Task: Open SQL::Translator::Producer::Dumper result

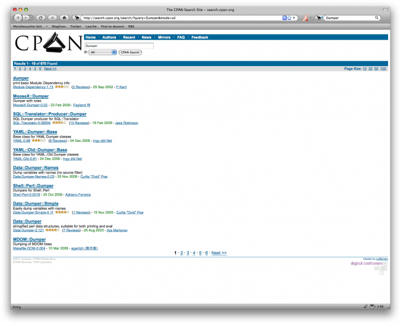Action: [49, 114]
